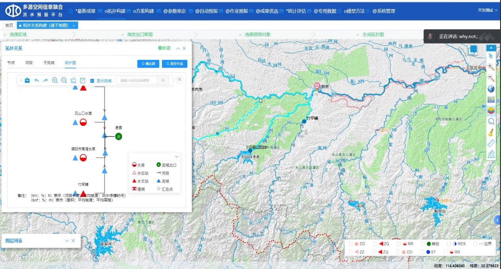Open the briefcase toolbox icon

tap(27, 80)
